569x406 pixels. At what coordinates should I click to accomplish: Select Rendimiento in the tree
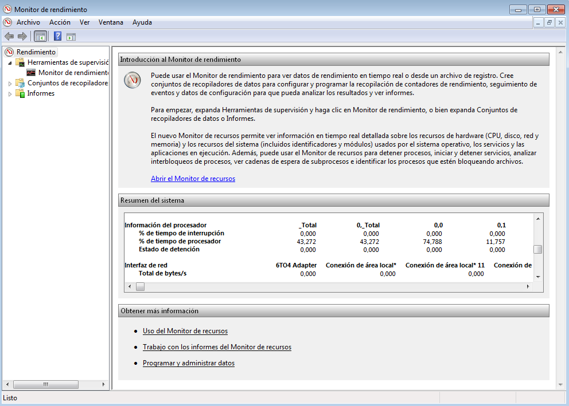click(36, 52)
